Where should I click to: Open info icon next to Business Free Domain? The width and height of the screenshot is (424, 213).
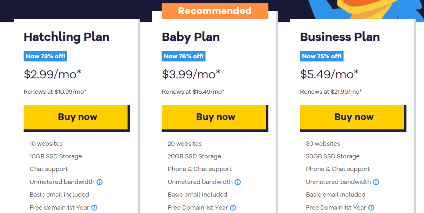click(x=371, y=208)
